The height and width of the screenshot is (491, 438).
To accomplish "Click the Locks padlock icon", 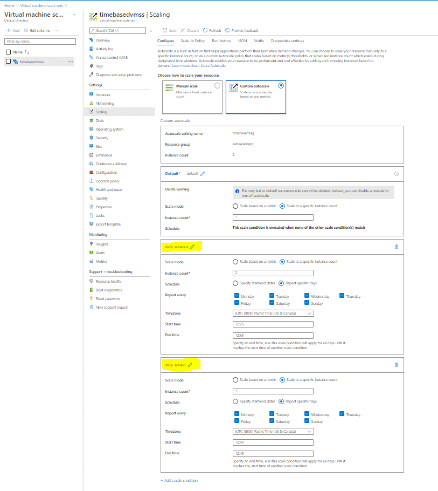I will (x=91, y=215).
